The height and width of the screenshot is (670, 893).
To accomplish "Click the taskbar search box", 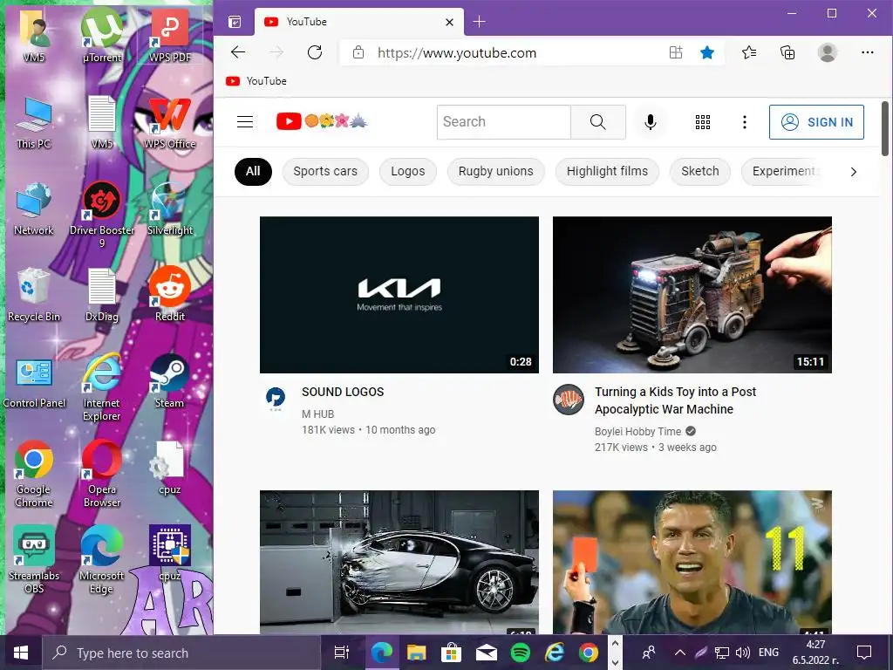I will coord(181,653).
